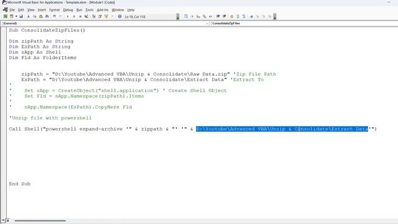Open the View menu
The width and height of the screenshot is (398, 224).
(30, 10)
